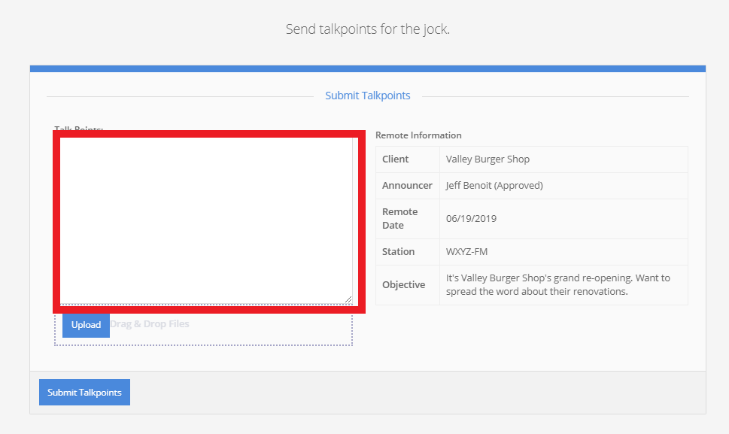Click the 06/19/2019 date value

coord(471,219)
